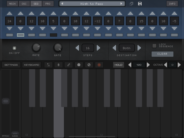Switch to the MAIN tab
The height and width of the screenshot is (138, 184).
pyautogui.click(x=12, y=4)
